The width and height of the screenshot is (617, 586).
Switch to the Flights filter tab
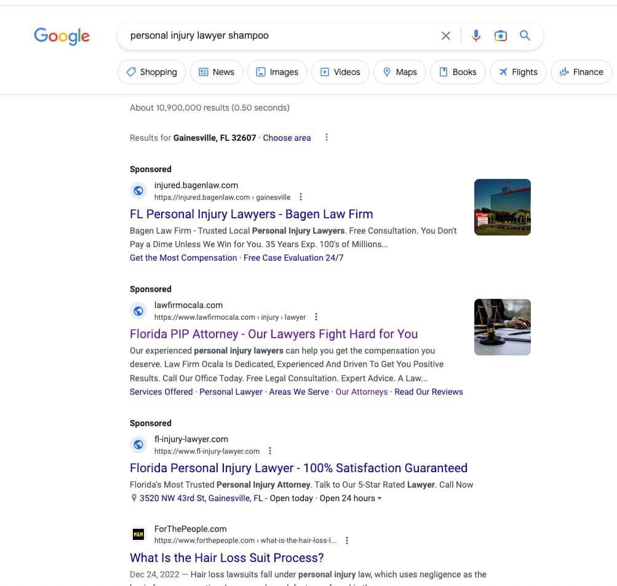point(518,72)
